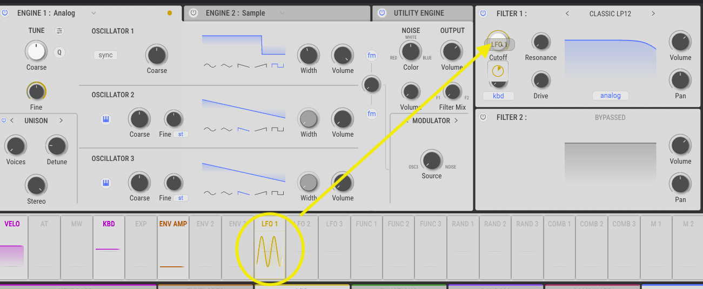This screenshot has width=703, height=289.
Task: Click the upper fm button
Action: [x=372, y=56]
